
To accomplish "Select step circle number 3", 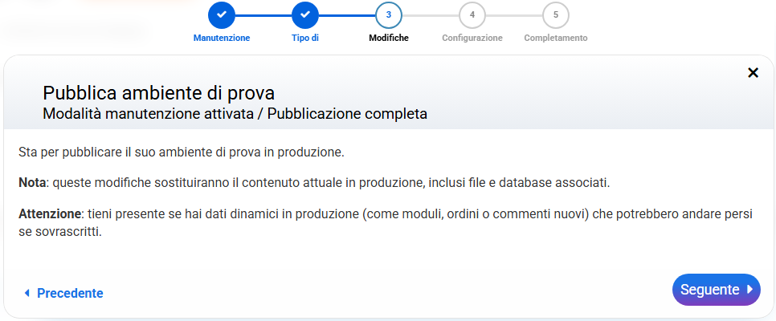I will tap(389, 14).
